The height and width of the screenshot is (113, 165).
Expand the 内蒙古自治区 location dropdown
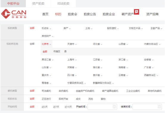point(152,44)
